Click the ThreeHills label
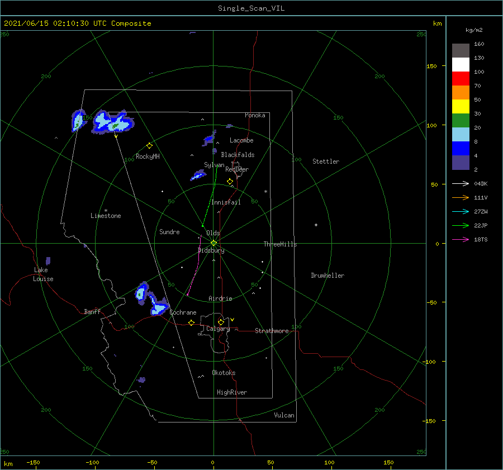The image size is (503, 470). coord(280,244)
